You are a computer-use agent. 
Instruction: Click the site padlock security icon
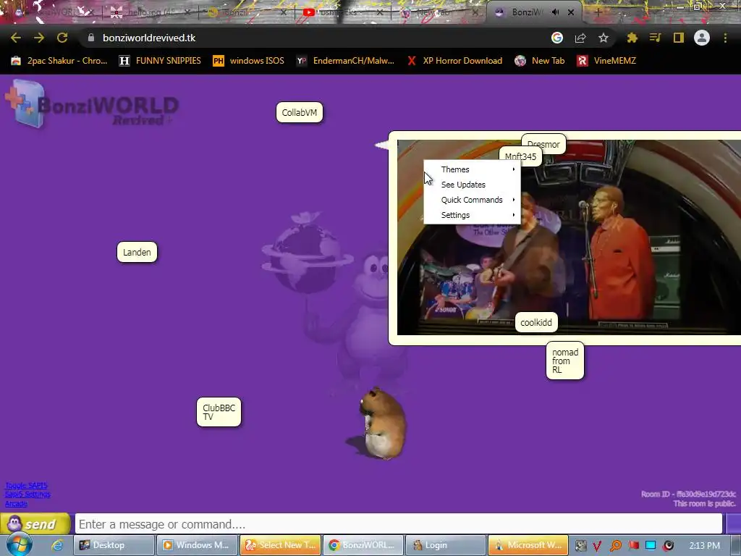coord(91,38)
